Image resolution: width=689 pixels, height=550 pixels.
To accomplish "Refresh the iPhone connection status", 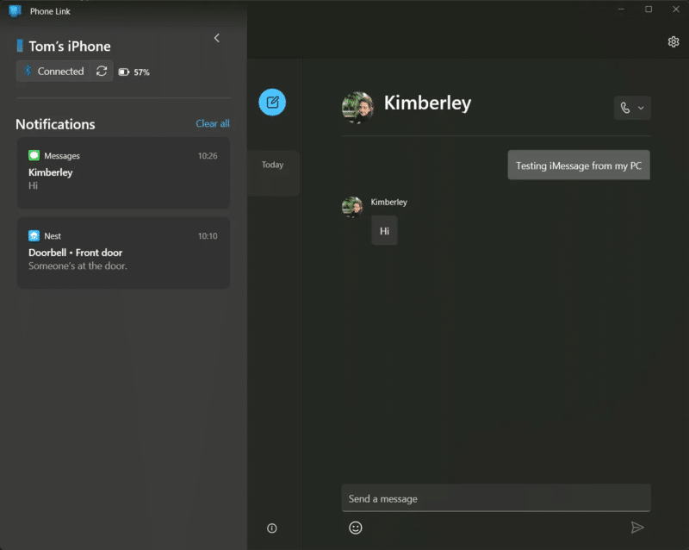I will point(101,72).
